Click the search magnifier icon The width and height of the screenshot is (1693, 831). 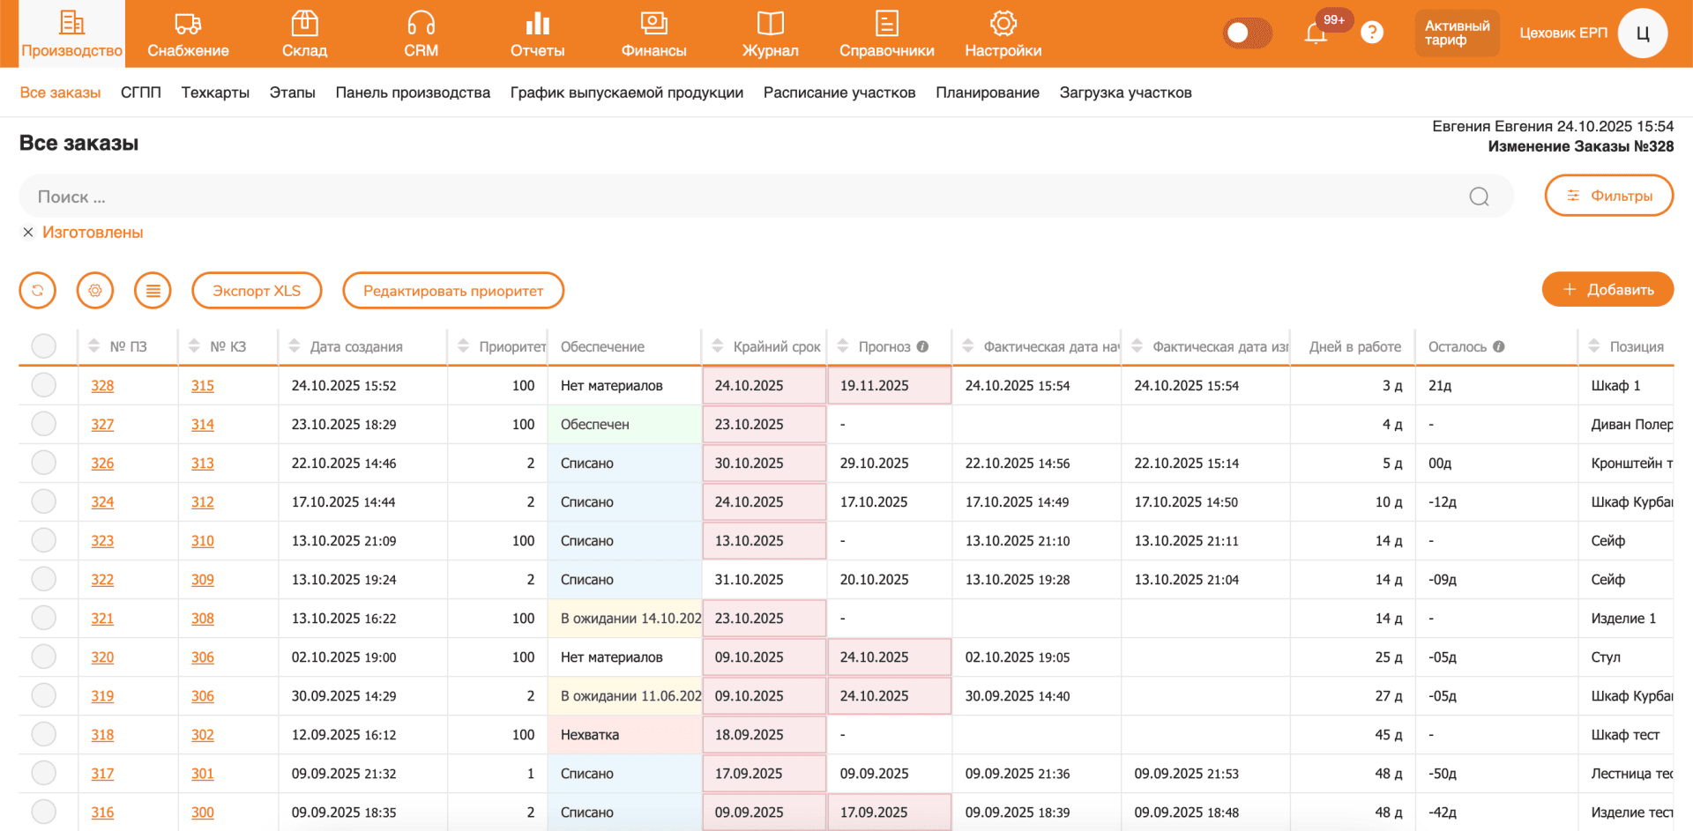(1479, 197)
